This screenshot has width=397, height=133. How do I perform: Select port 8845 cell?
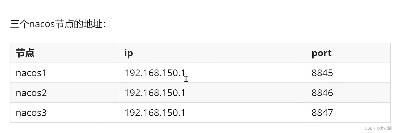coord(348,73)
